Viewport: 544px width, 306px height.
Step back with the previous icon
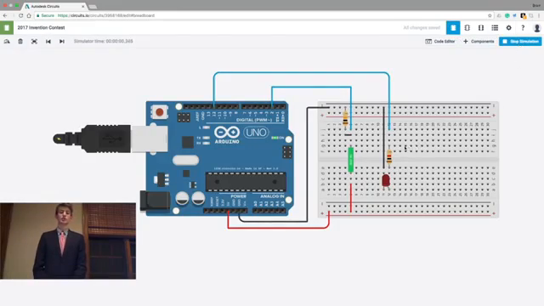click(48, 42)
